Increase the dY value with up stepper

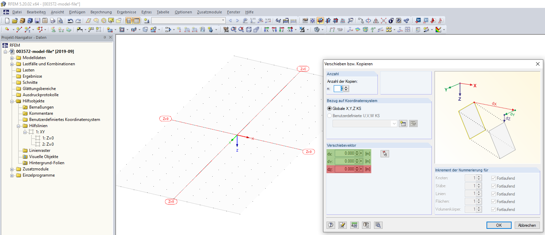click(x=357, y=160)
